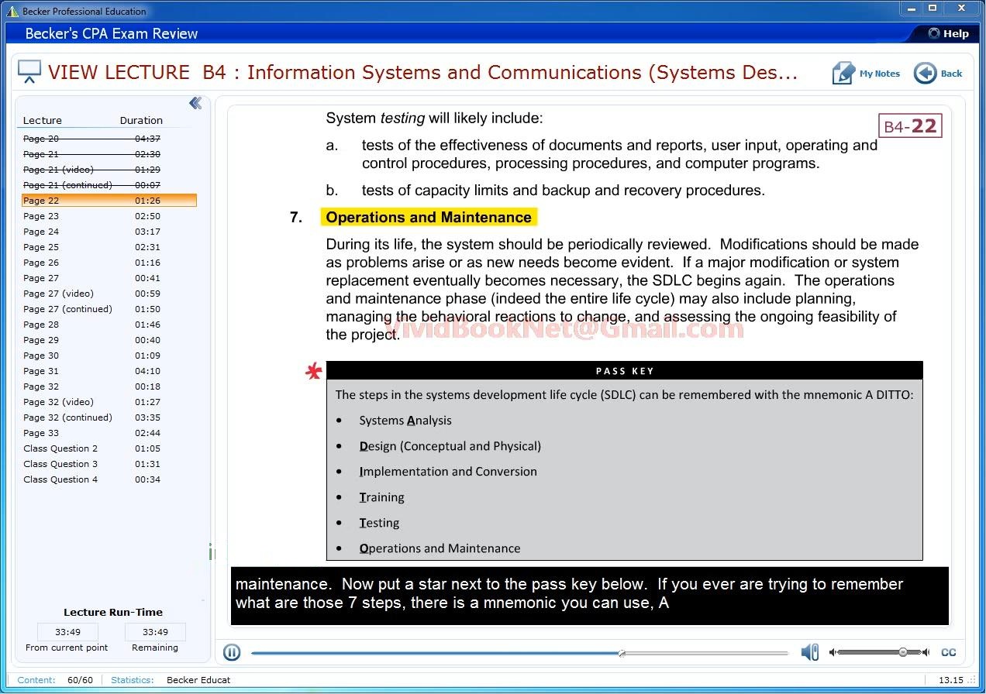Screen dimensions: 986x694
Task: Select Page 20 in the lecture list
Action: 109,139
